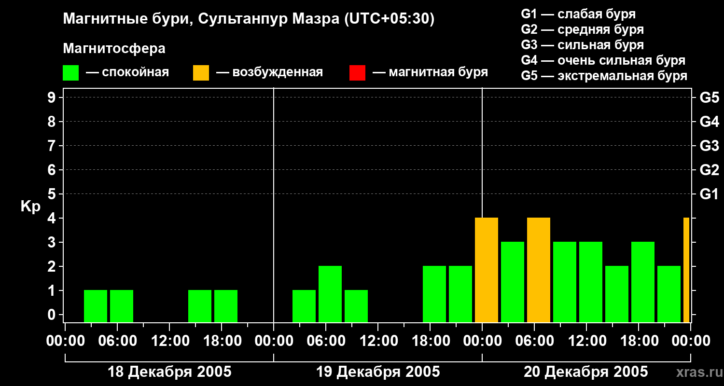The width and height of the screenshot is (724, 386).
Task: Click the red 'магнитная буря' legend swatch
Action: (x=357, y=73)
